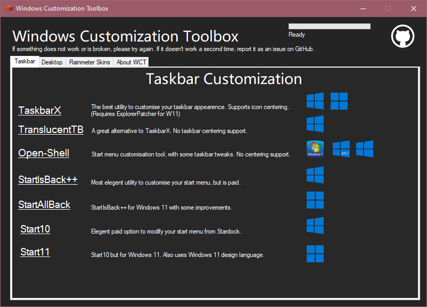The width and height of the screenshot is (427, 307).
Task: Select the Taskbar tab
Action: click(24, 61)
